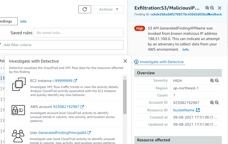
Task: Zoom in filter on finding type title
Action: pyautogui.click(x=207, y=8)
